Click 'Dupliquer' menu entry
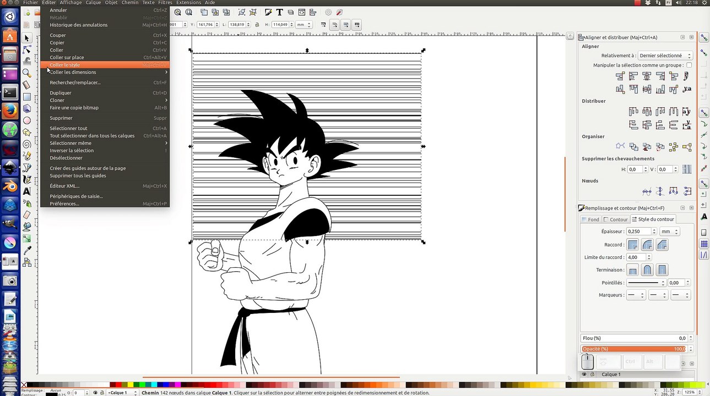 pos(105,93)
